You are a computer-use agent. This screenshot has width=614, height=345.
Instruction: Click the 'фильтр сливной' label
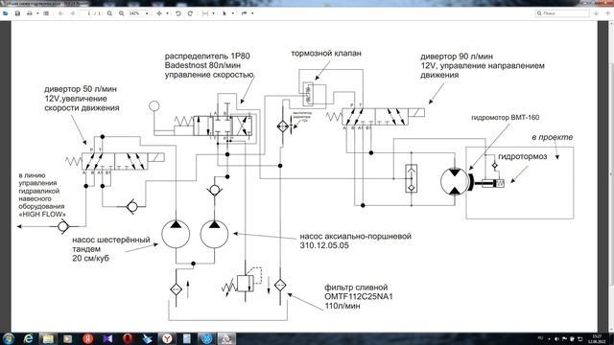click(356, 287)
